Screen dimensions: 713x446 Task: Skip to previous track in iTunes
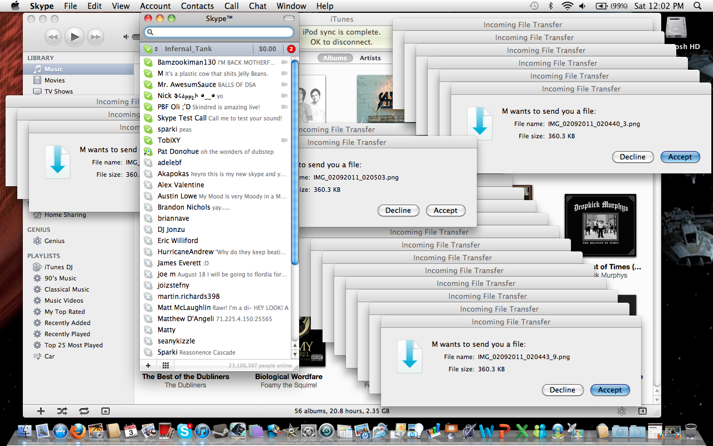click(x=52, y=37)
